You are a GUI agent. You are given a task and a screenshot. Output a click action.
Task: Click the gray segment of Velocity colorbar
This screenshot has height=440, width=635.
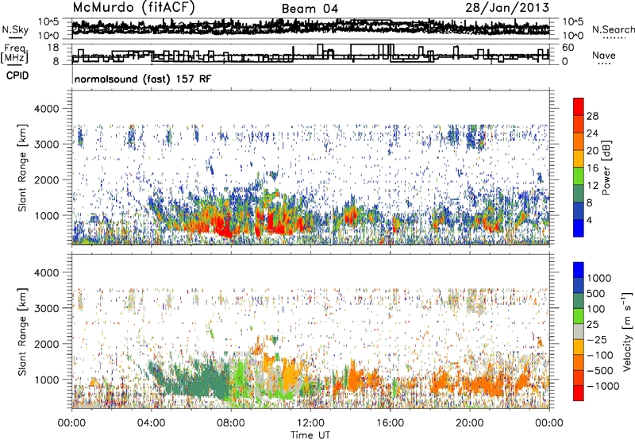tap(579, 331)
